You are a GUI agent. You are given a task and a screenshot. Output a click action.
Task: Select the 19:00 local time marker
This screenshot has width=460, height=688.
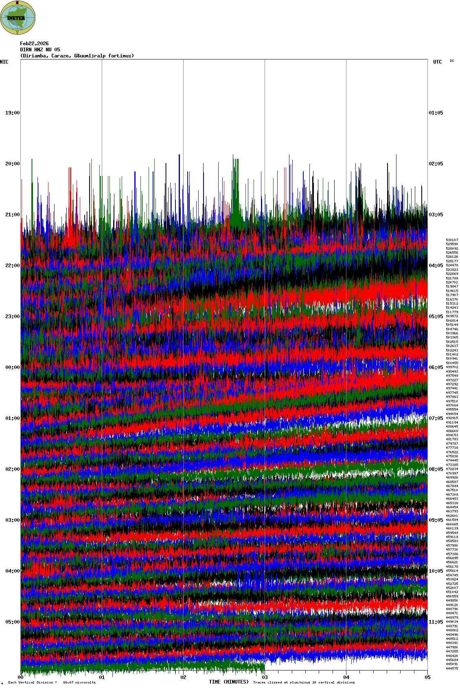12,113
